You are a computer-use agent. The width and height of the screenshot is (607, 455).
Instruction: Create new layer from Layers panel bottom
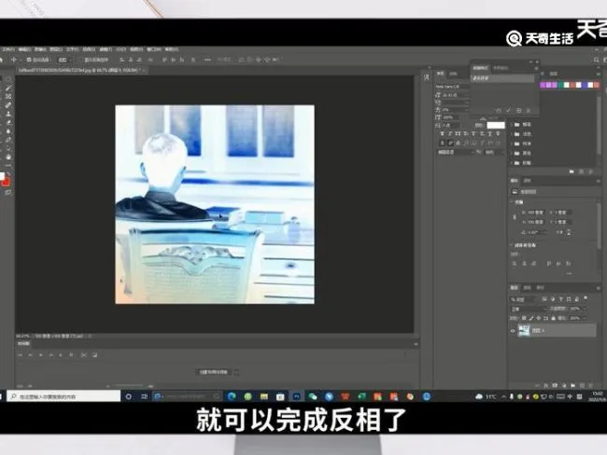582,385
